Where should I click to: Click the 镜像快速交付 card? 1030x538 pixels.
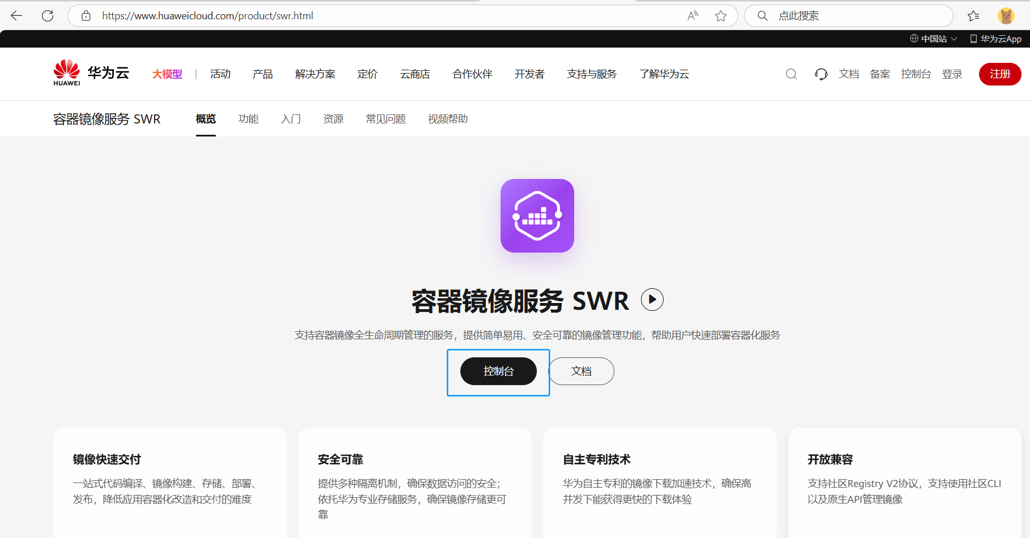(170, 483)
